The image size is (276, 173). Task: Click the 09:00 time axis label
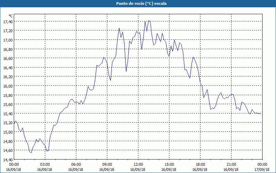[x=107, y=165]
